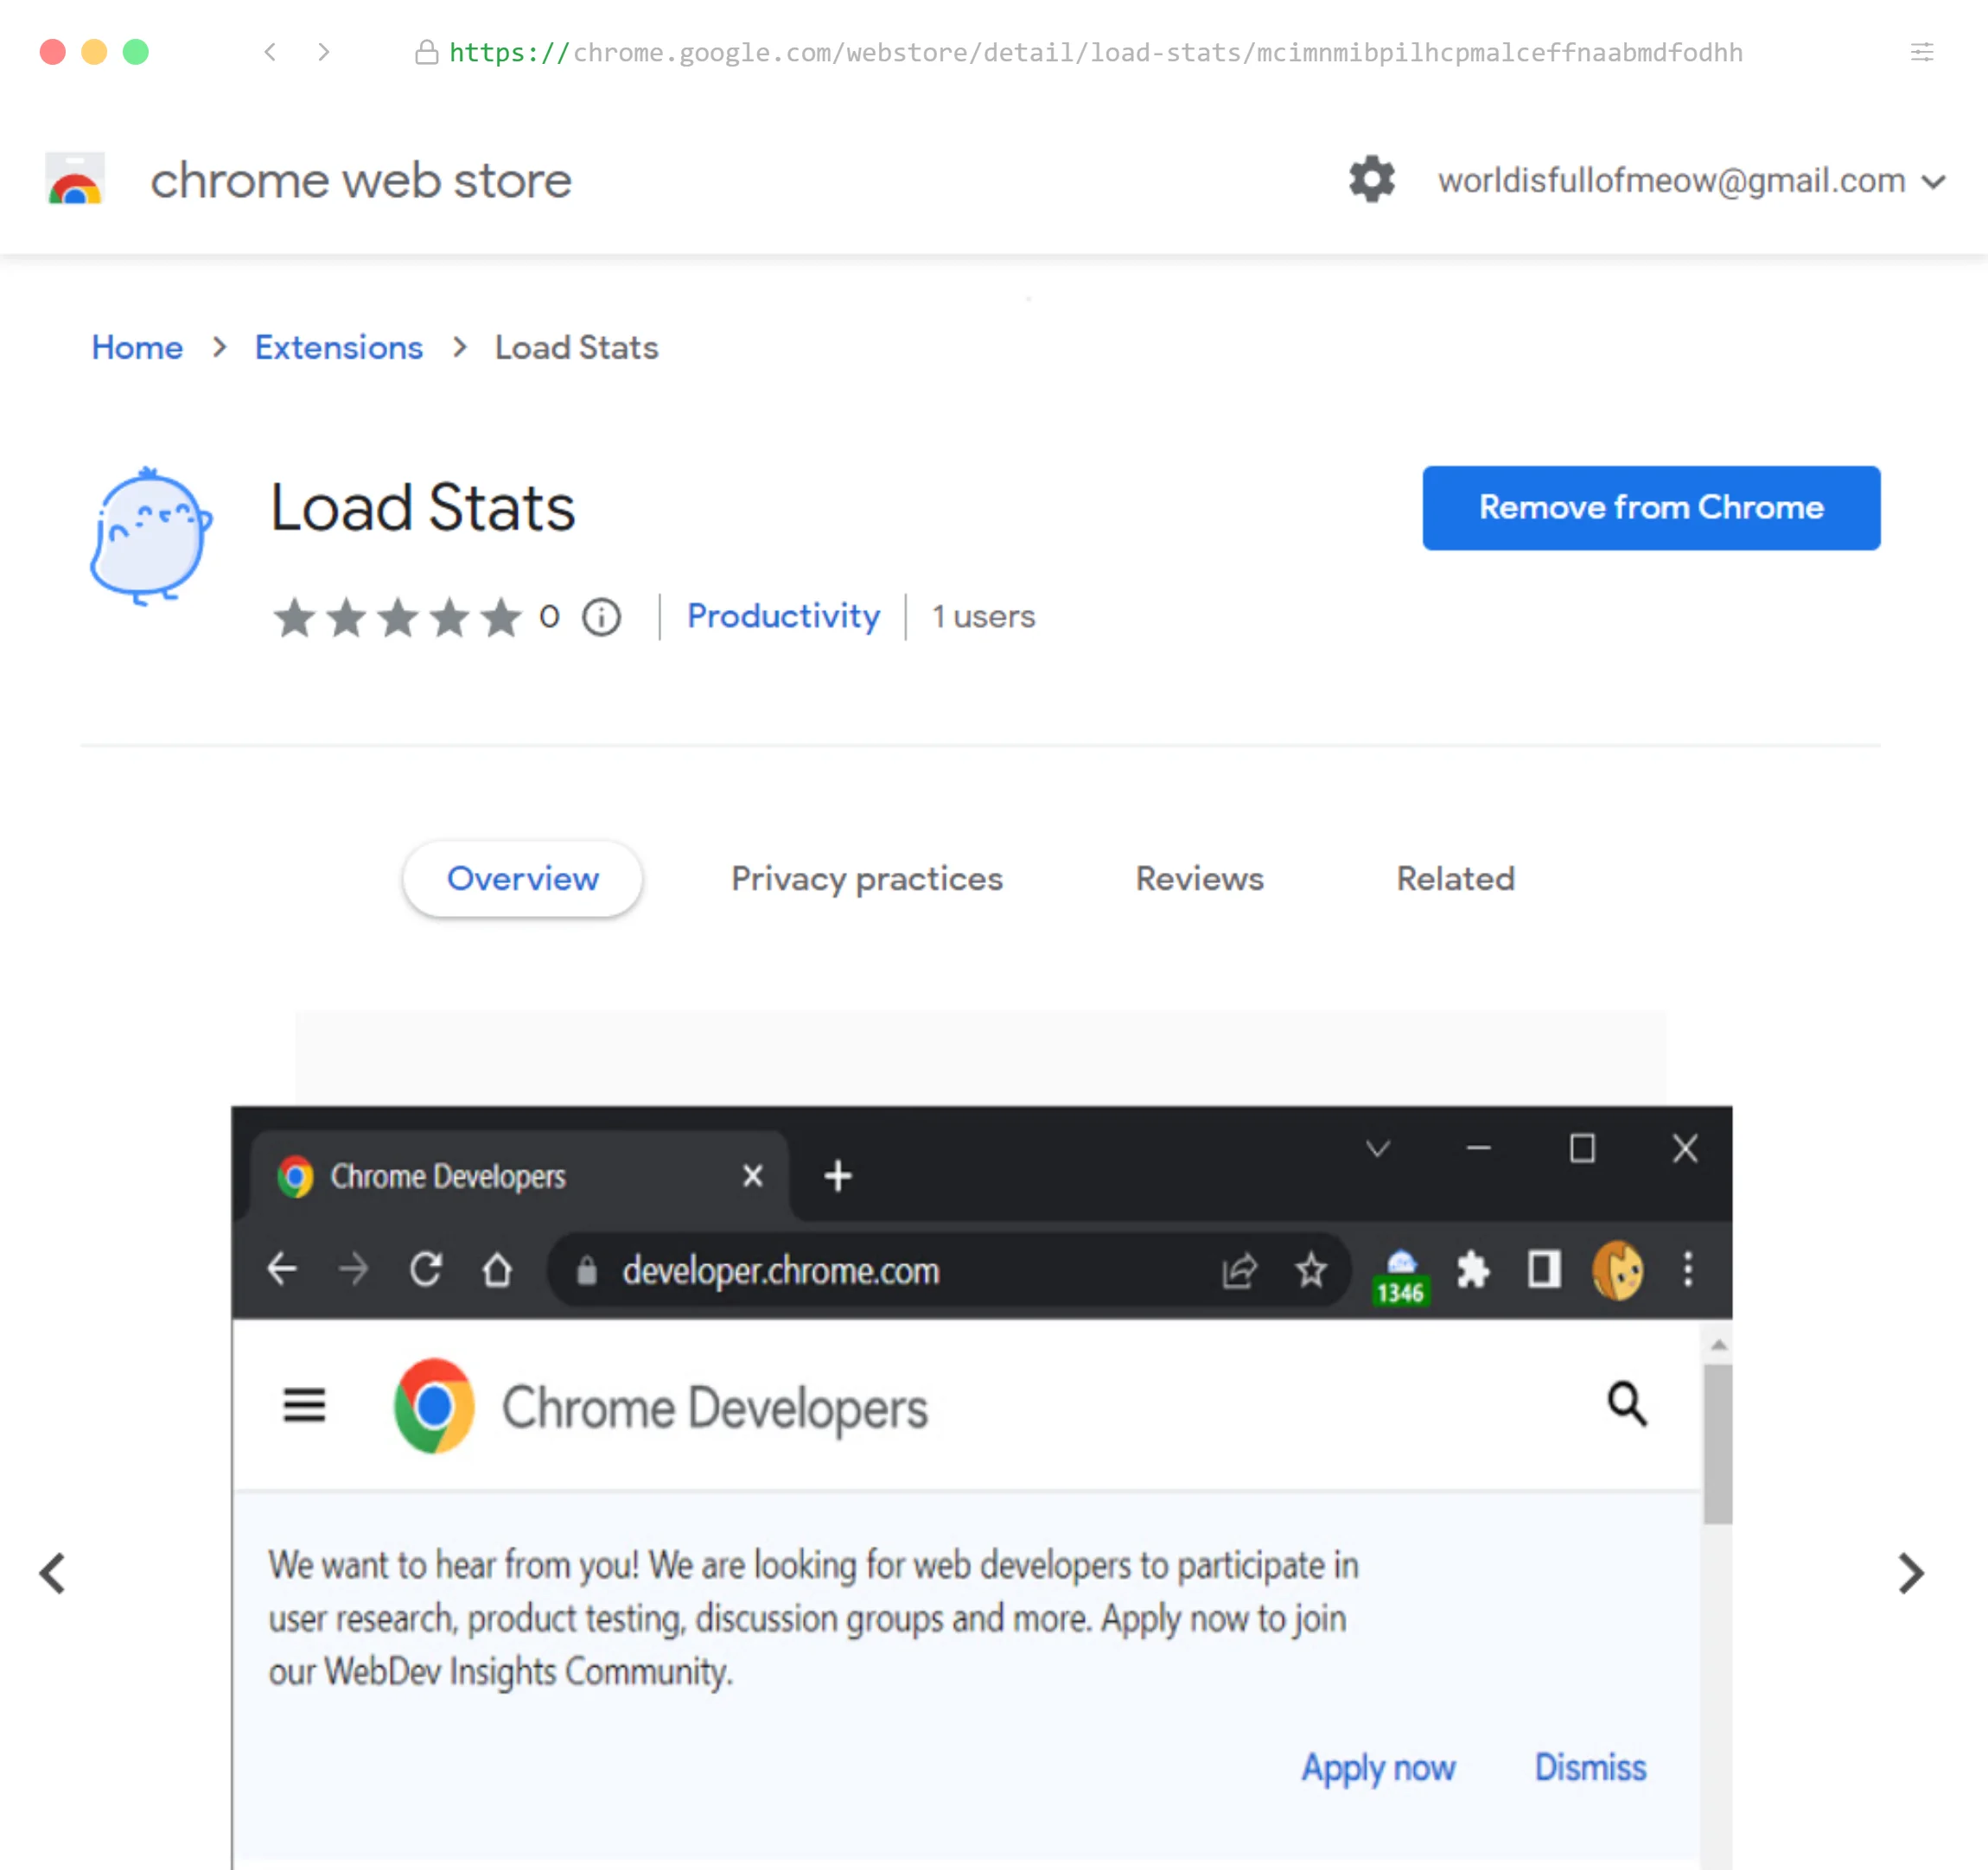Click the tab search chevron in the screenshot
This screenshot has width=1988, height=1870.
pyautogui.click(x=1378, y=1148)
